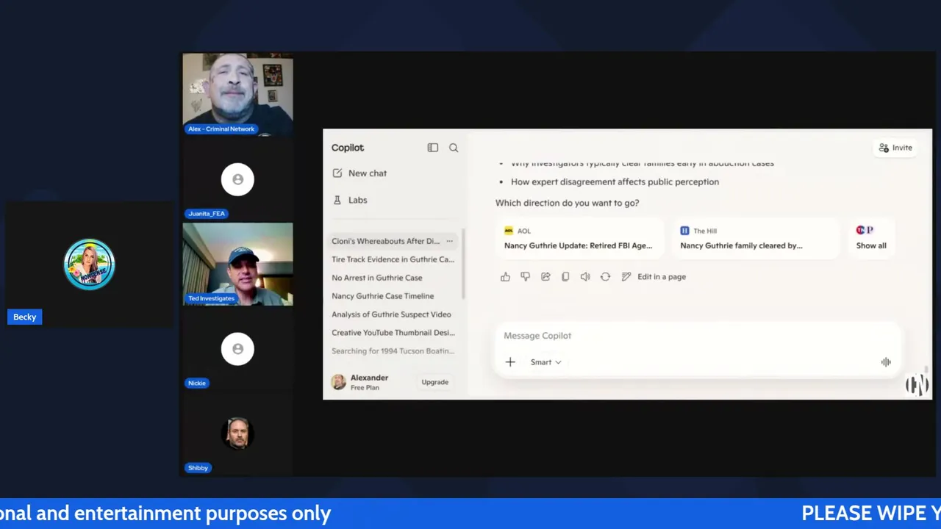Select Nickie participant avatar
The image size is (941, 529).
click(237, 349)
